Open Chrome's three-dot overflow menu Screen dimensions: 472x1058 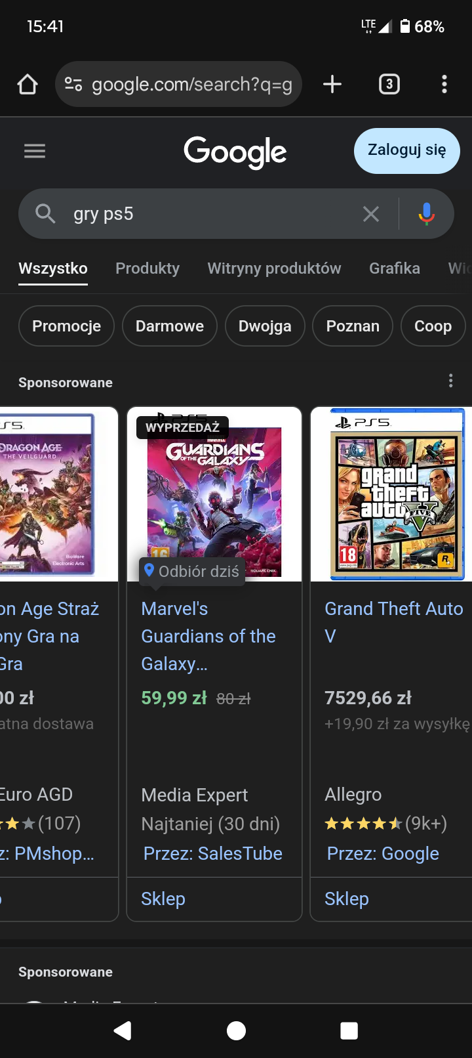[x=444, y=84]
